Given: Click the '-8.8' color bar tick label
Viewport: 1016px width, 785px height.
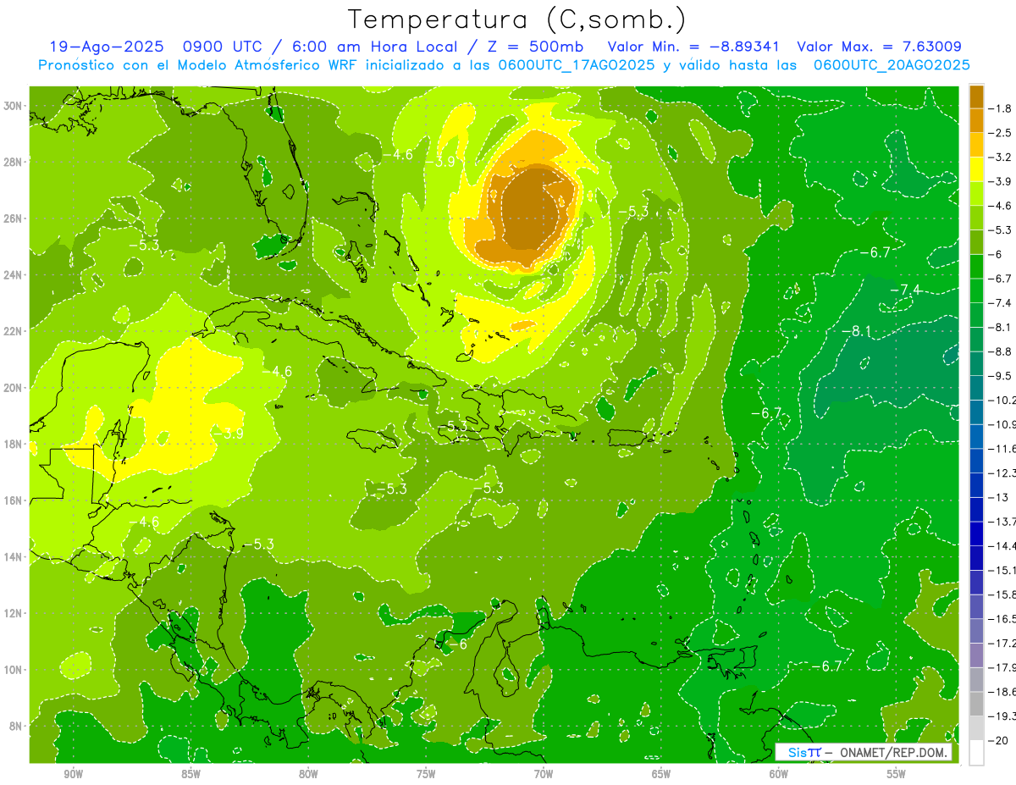Looking at the screenshot, I should pyautogui.click(x=1002, y=351).
